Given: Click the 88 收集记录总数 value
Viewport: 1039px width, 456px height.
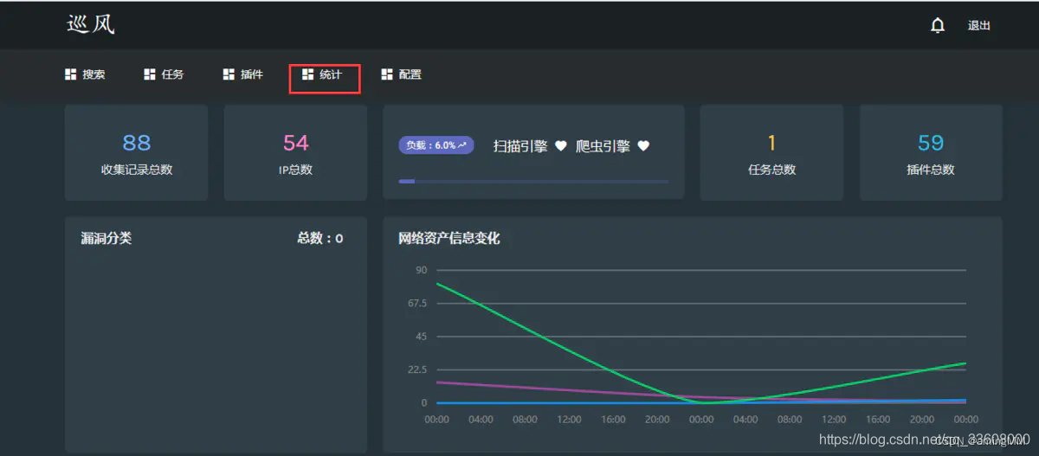Looking at the screenshot, I should point(137,143).
